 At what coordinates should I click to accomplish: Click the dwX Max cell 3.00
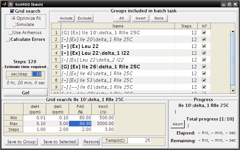[x=57, y=123]
